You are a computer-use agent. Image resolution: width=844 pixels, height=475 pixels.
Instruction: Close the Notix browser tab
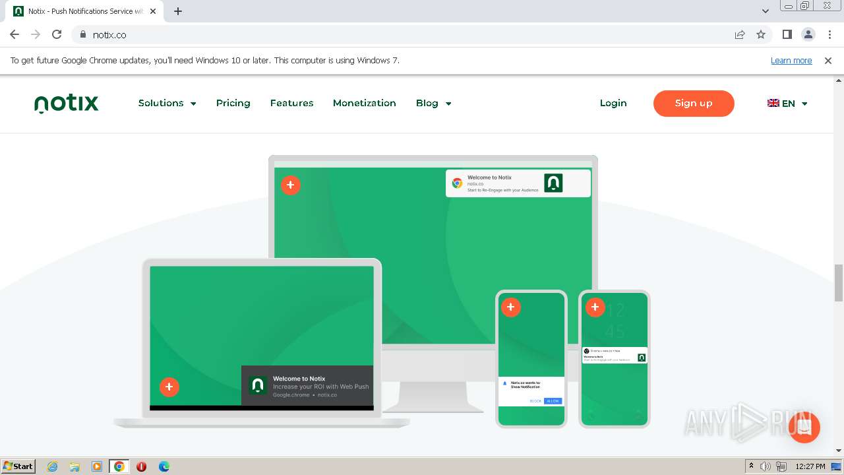pos(153,11)
